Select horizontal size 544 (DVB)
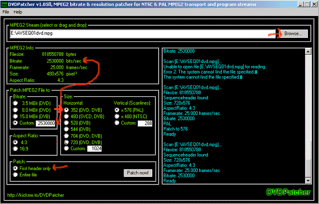319x204 pixels. click(66, 129)
